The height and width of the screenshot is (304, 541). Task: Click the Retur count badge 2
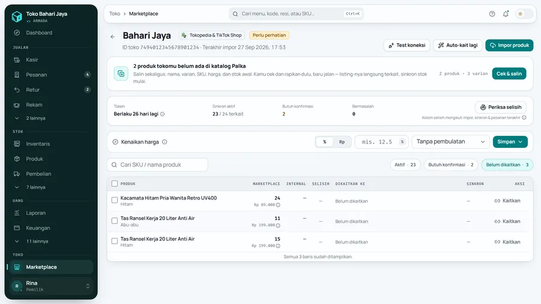tap(87, 90)
